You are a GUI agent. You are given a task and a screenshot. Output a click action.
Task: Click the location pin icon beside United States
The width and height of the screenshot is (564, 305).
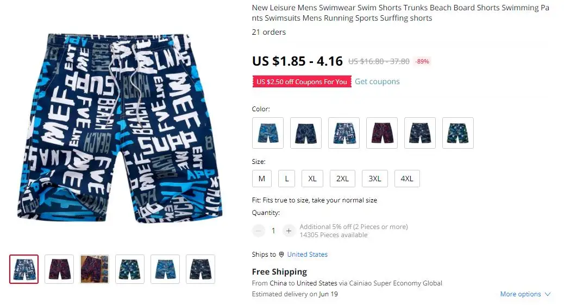(281, 255)
